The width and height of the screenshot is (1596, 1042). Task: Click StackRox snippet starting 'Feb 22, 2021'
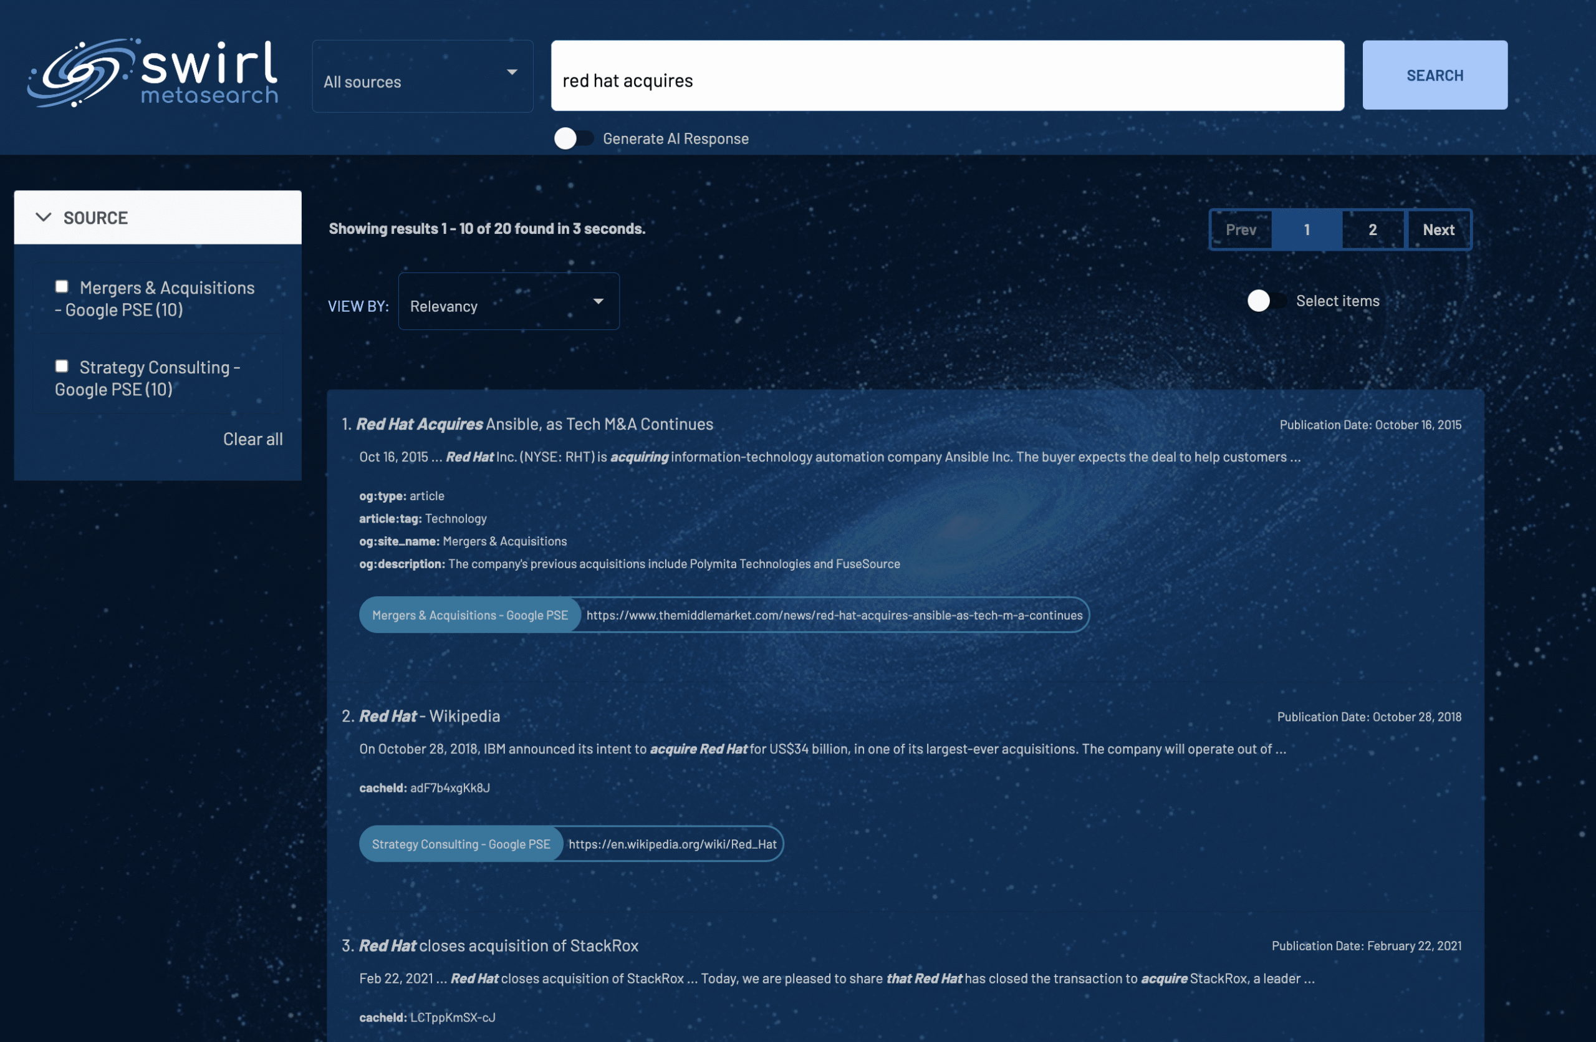tap(837, 979)
